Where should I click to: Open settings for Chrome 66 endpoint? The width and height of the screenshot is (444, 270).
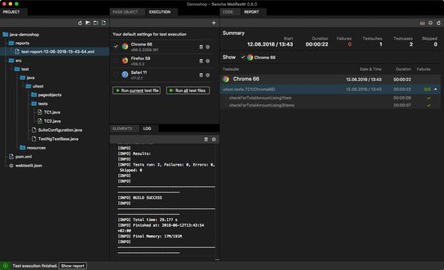coord(208,47)
